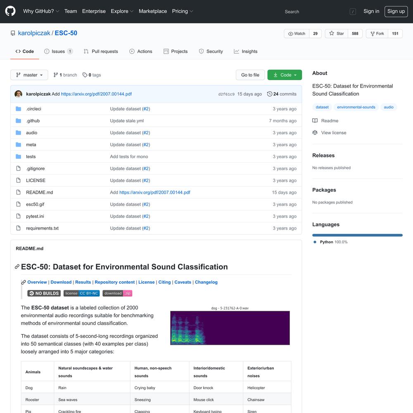Click the tests folder icon
This screenshot has height=413, width=413.
[x=19, y=157]
